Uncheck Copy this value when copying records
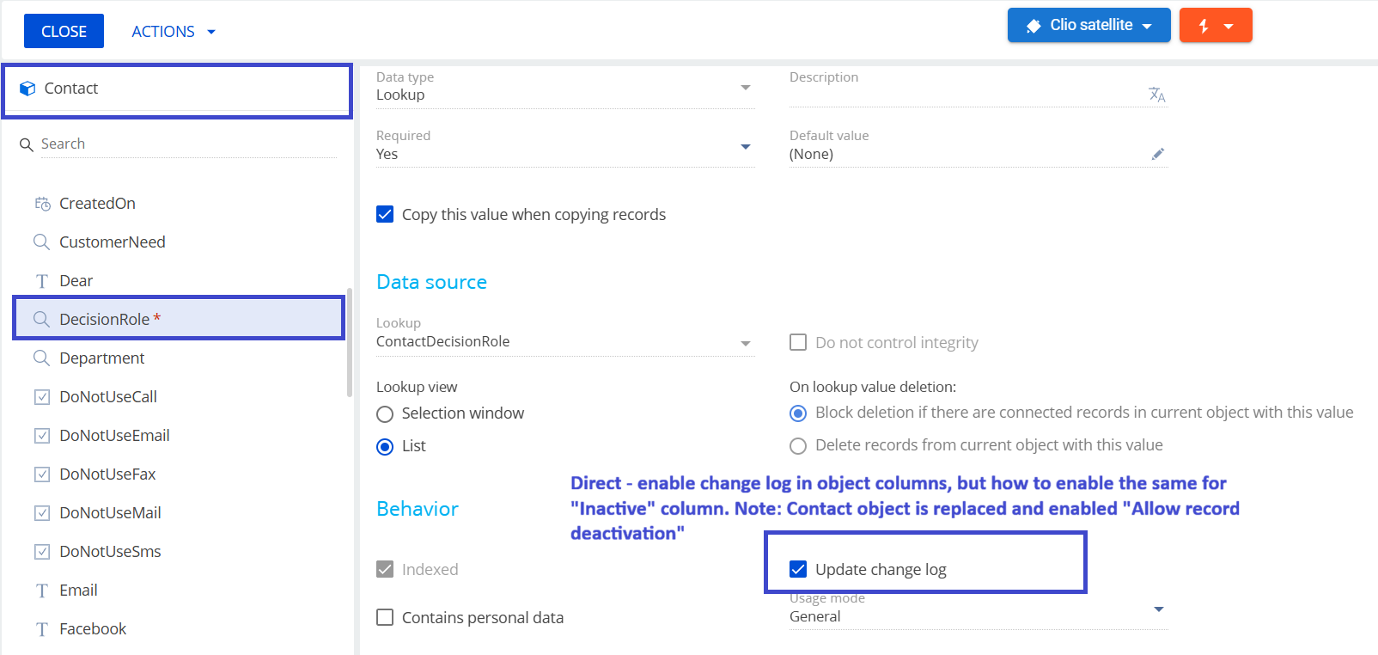 coord(385,214)
